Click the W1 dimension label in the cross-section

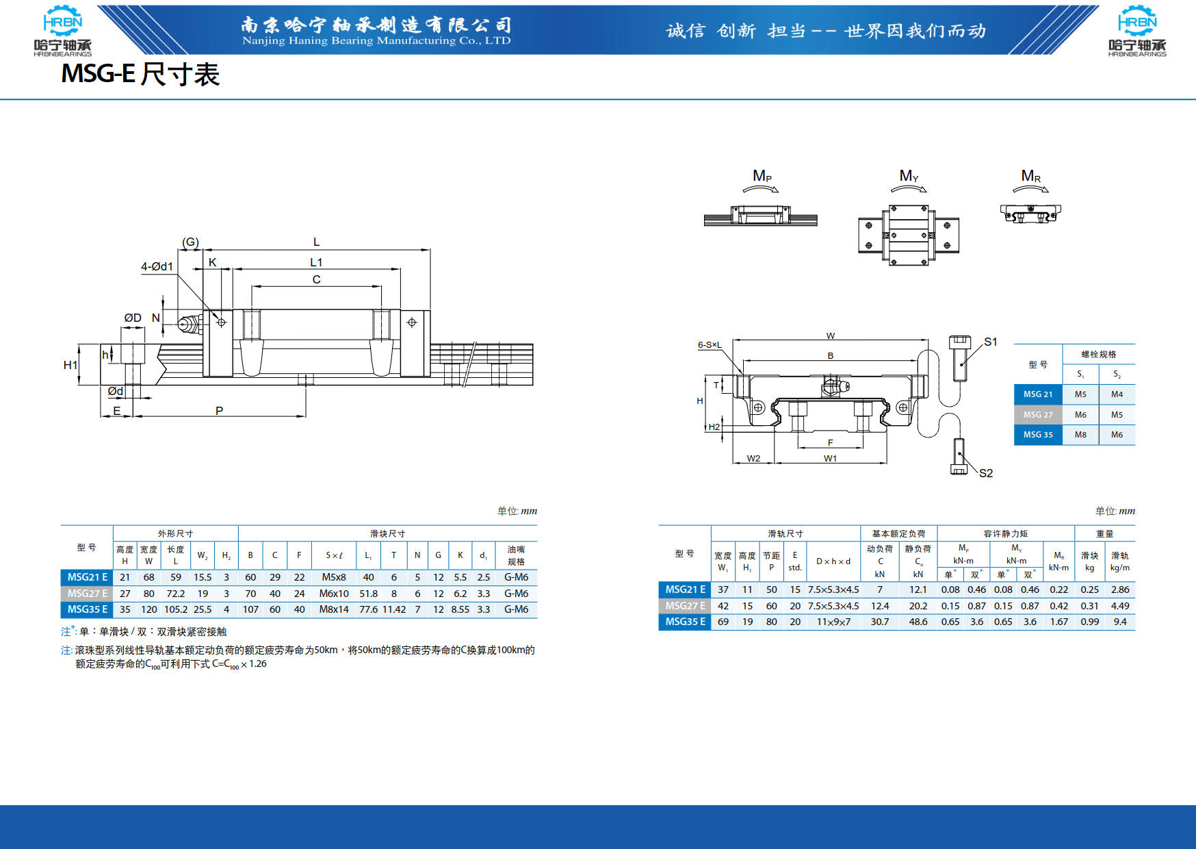pos(830,458)
